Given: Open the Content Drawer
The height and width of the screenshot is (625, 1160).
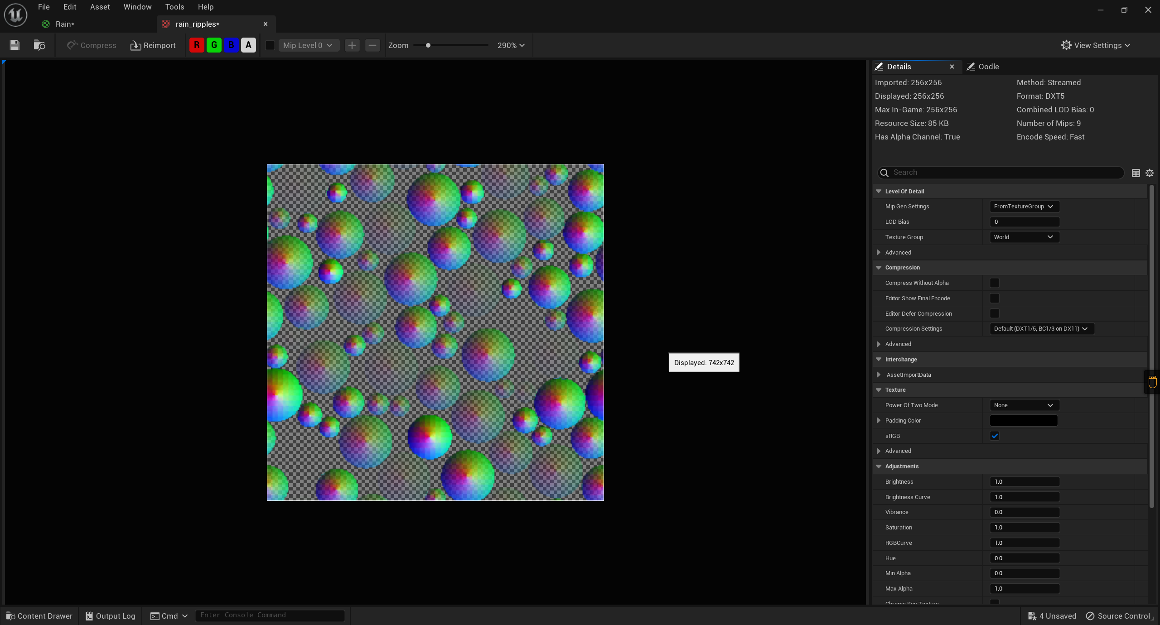Looking at the screenshot, I should (x=39, y=616).
